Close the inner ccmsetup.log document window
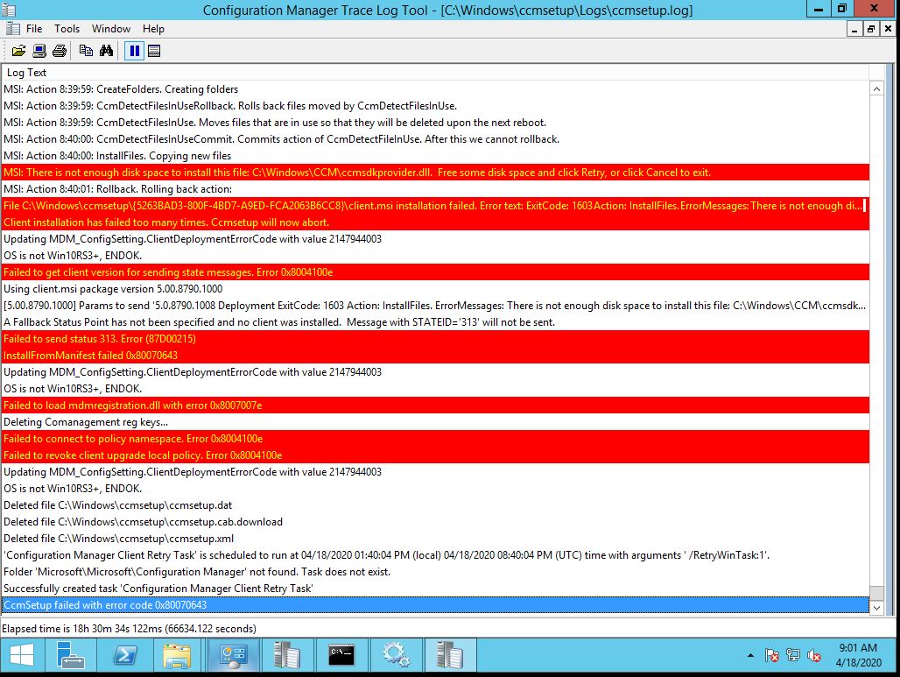Viewport: 900px width, 677px height. pos(888,29)
